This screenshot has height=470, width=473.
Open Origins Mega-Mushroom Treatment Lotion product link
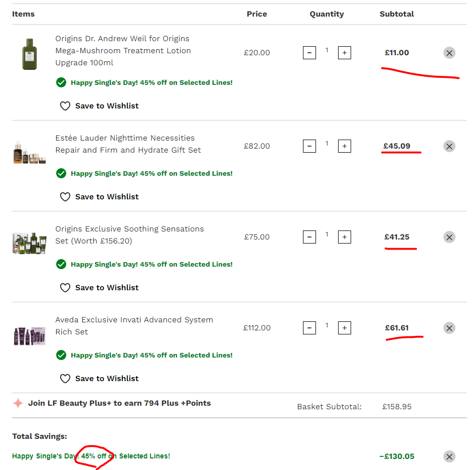pyautogui.click(x=123, y=51)
